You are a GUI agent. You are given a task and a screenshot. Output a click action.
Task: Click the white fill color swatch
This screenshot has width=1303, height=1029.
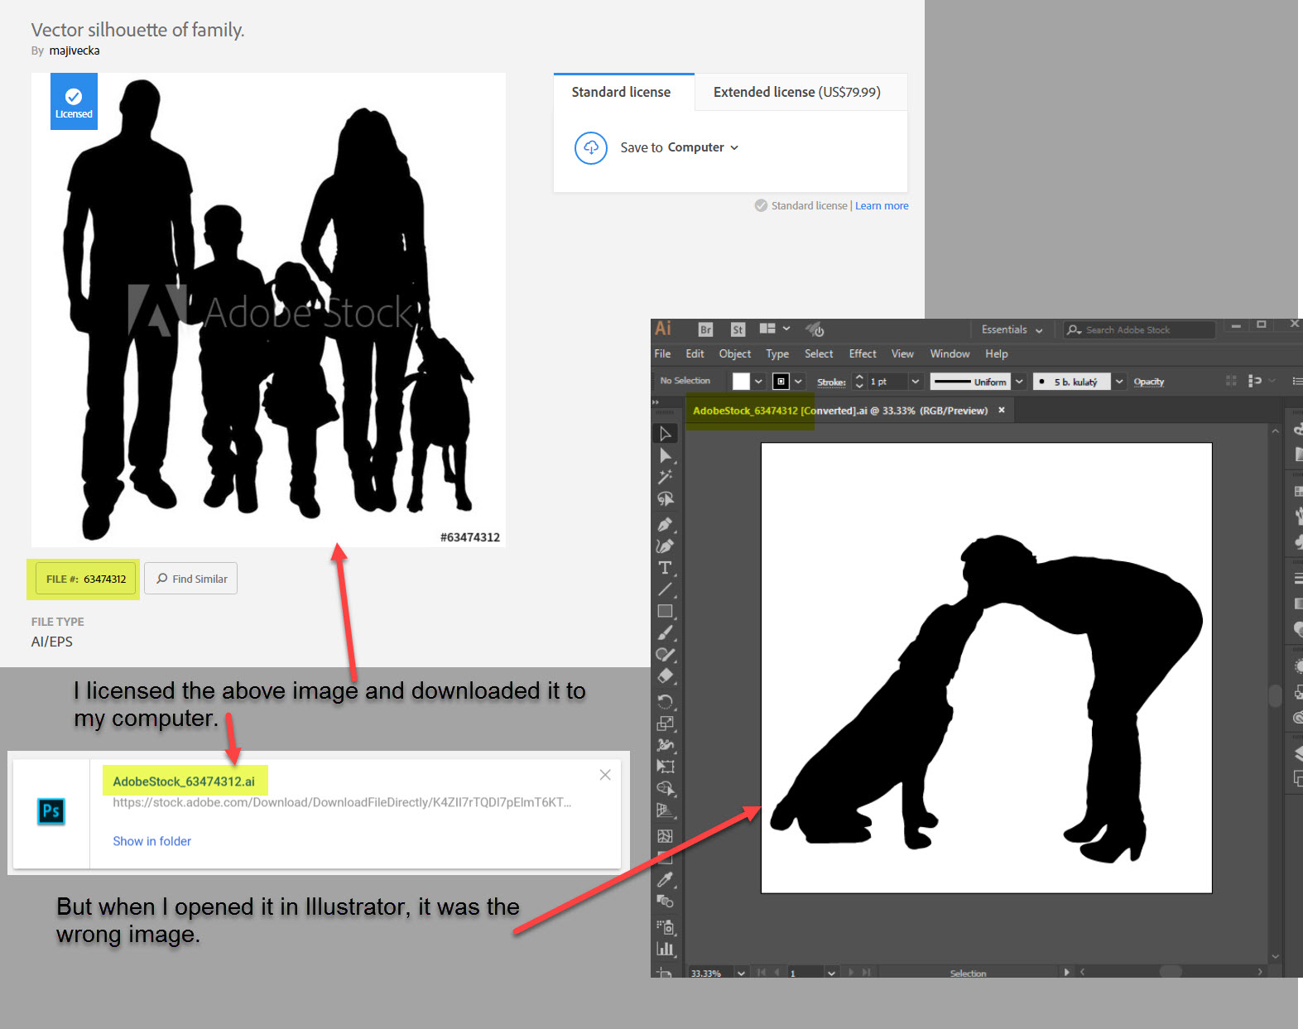[x=741, y=382]
